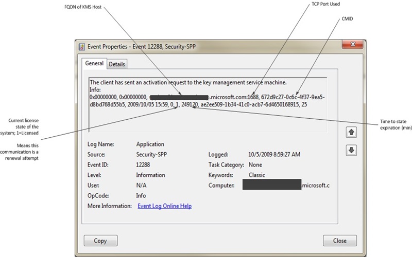Click the OpCode value Info
Viewport: 412px width, 257px height.
[x=141, y=196]
